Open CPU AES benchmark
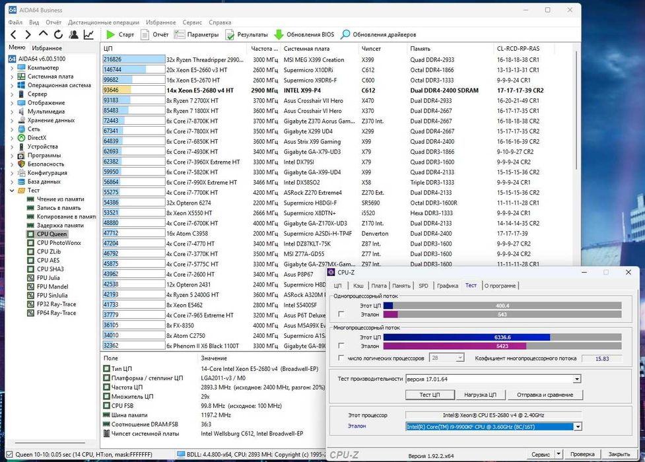645x462 pixels. click(x=48, y=260)
